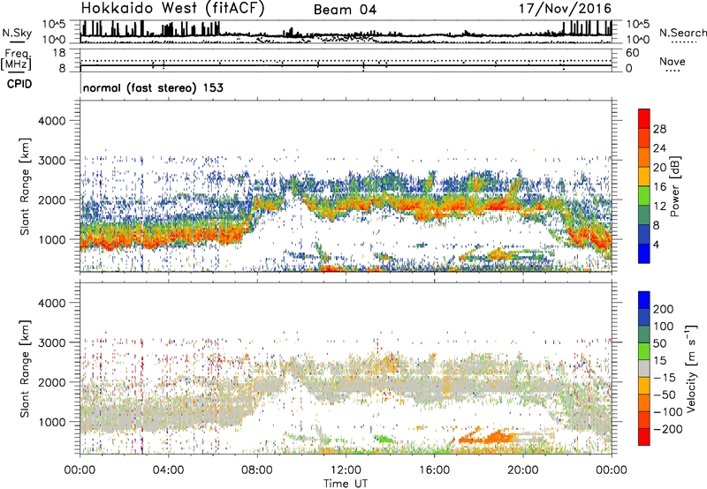Click the 16:00 time tick label
707x489 pixels.
[x=434, y=470]
